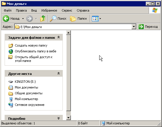Viewport: 162px width, 127px height.
Task: Open the address bar dropdown arrow
Action: pos(134,27)
